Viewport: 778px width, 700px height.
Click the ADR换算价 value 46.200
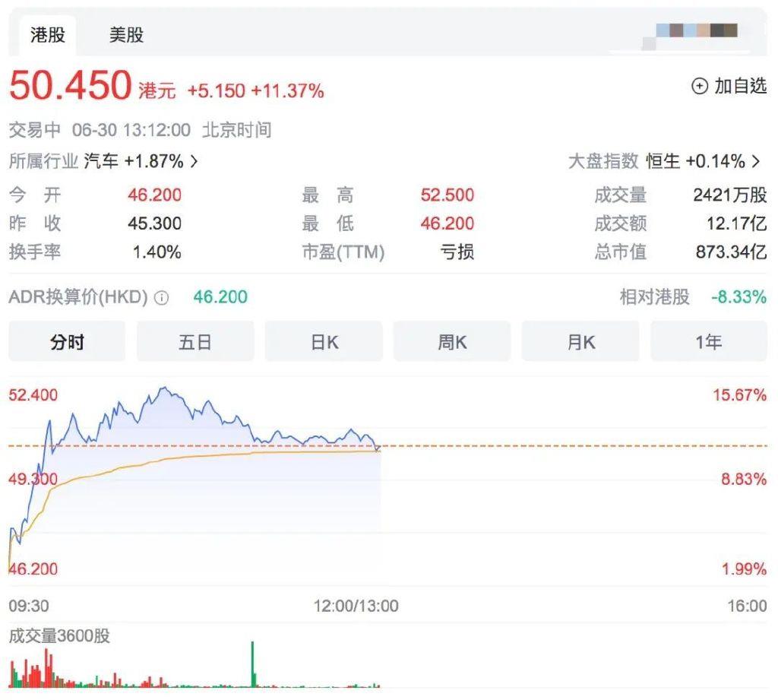[220, 297]
